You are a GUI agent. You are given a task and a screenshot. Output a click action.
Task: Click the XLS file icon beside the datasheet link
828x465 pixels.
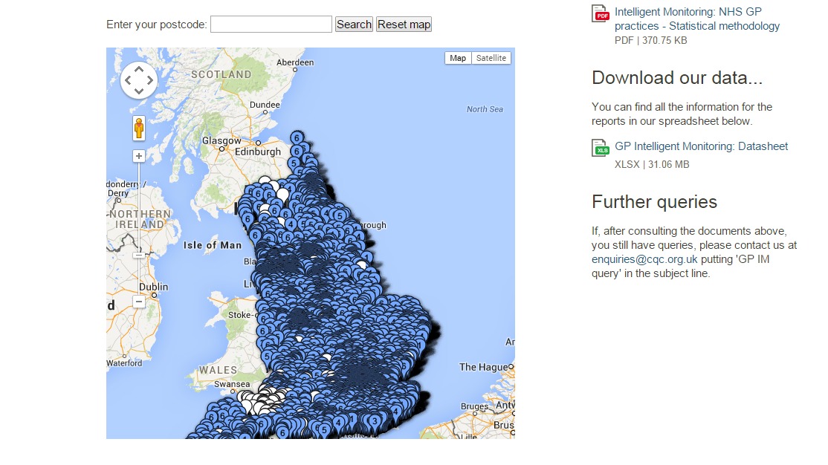[599, 149]
